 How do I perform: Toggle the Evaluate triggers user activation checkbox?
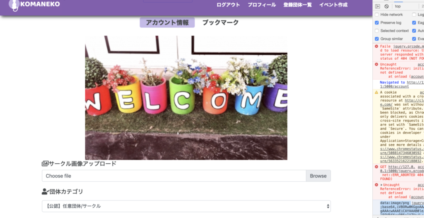click(414, 39)
